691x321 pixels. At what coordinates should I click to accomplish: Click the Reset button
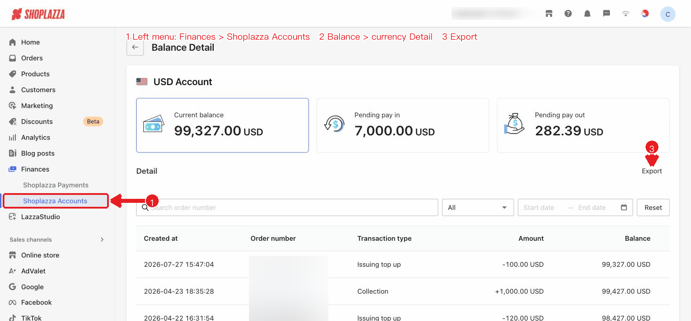[653, 208]
